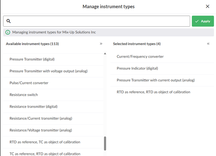Remove all selected instrument types

(208, 44)
